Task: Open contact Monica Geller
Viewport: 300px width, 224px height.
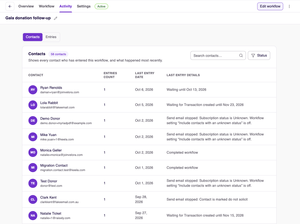Action: coord(51,150)
